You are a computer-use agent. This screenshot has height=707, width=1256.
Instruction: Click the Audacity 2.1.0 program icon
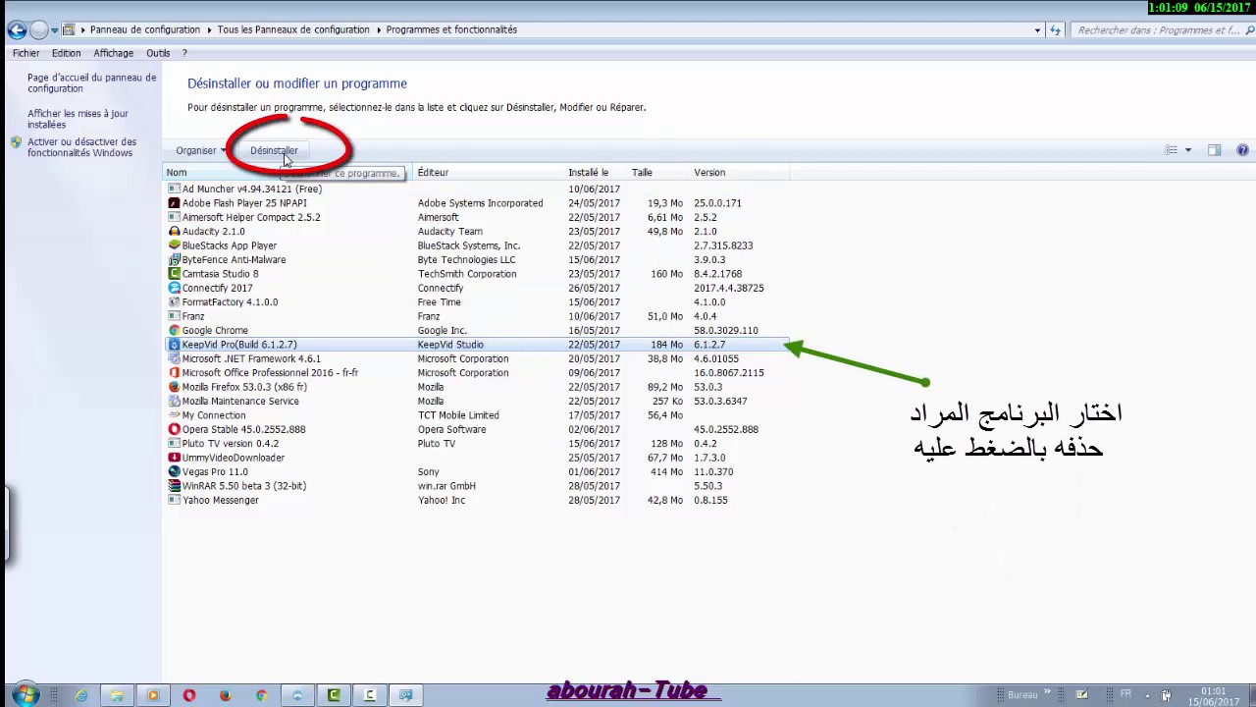(174, 232)
